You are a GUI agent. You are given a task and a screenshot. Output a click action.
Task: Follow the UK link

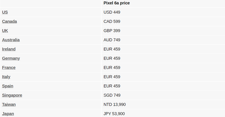point(5,31)
